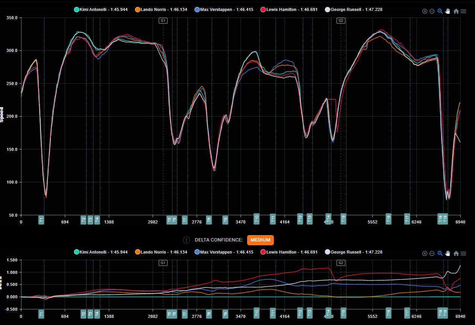The width and height of the screenshot is (475, 325).
Task: Click the 150.0 speed axis value
Action: click(x=12, y=149)
